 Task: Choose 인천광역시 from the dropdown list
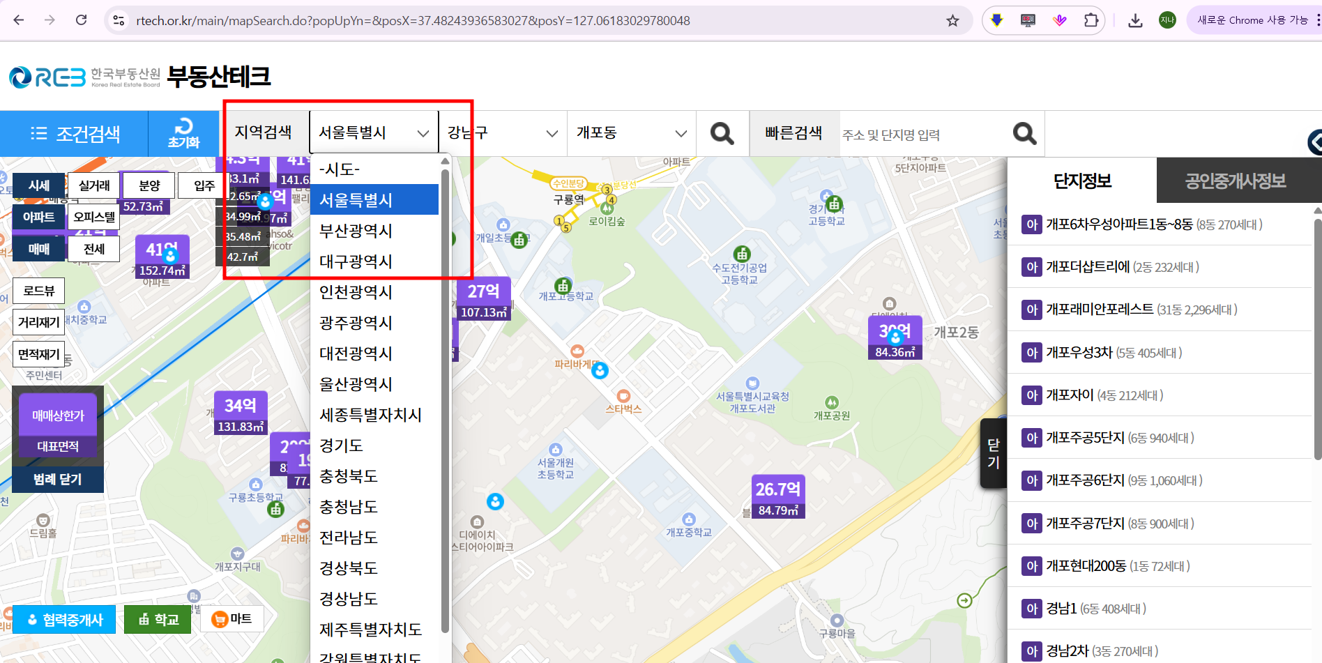pyautogui.click(x=374, y=292)
